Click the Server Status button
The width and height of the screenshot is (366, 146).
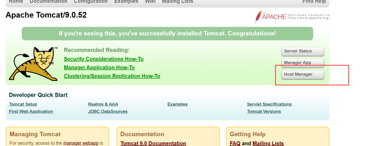pyautogui.click(x=303, y=51)
